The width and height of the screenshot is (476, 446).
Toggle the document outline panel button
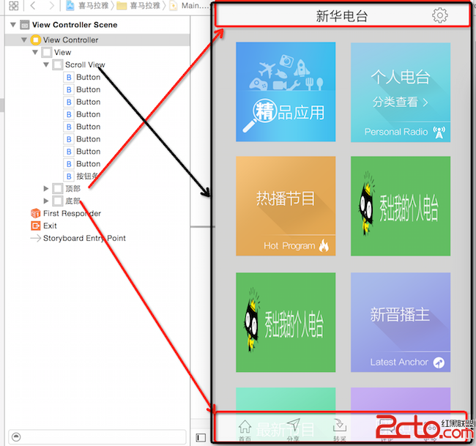[201, 437]
